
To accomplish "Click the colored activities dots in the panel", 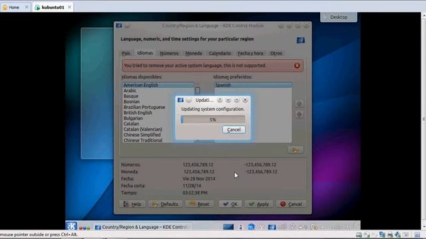I will (85, 228).
